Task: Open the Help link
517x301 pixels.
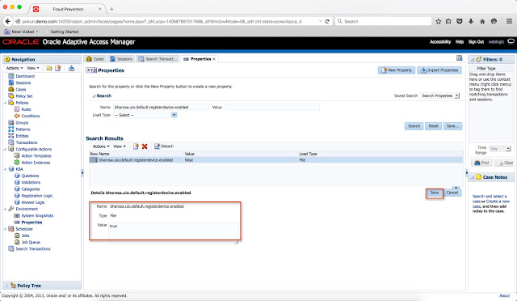Action: (460, 41)
